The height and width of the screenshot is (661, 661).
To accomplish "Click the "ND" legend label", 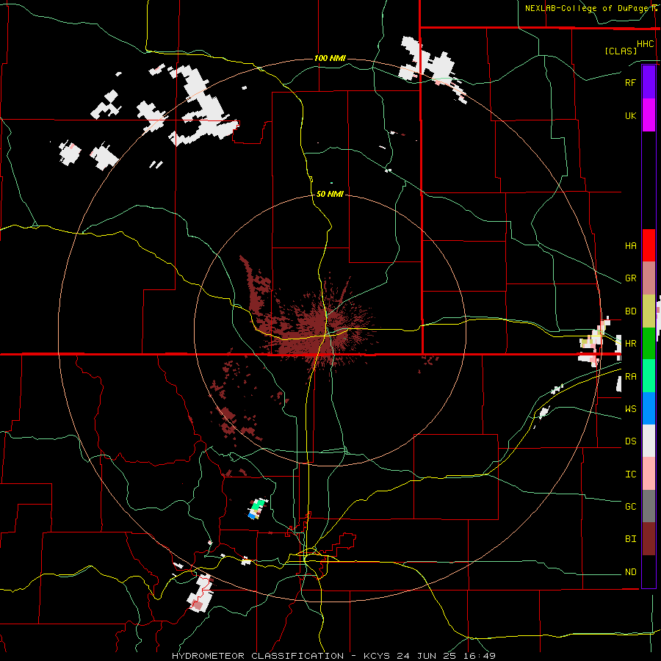I will (x=630, y=571).
